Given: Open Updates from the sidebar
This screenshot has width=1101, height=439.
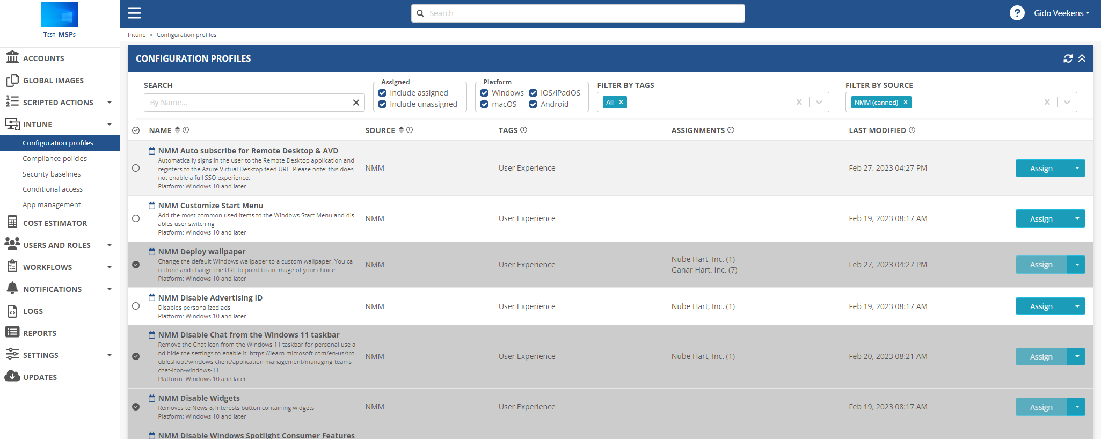Looking at the screenshot, I should pos(40,377).
